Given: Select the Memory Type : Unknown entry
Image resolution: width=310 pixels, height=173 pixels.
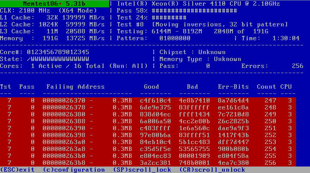Looking at the screenshot, I should [x=200, y=59].
